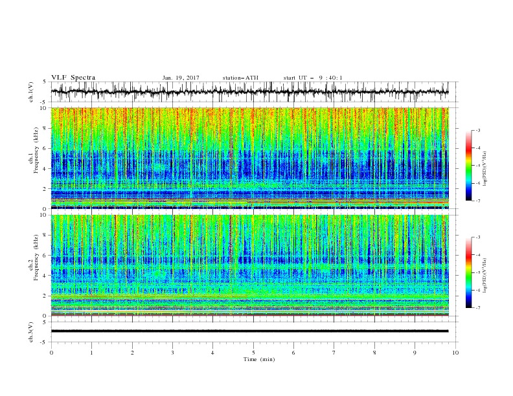Click time axis tick label "9"
This screenshot has width=513, height=396.
tap(415, 353)
